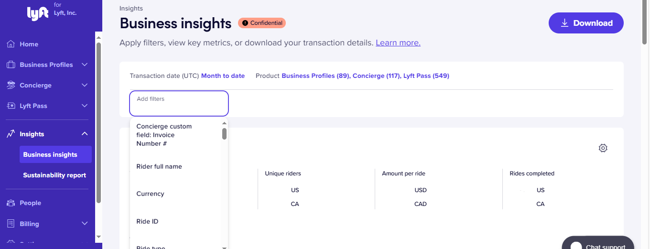Open the Sustainability report page
The image size is (650, 249).
click(54, 175)
